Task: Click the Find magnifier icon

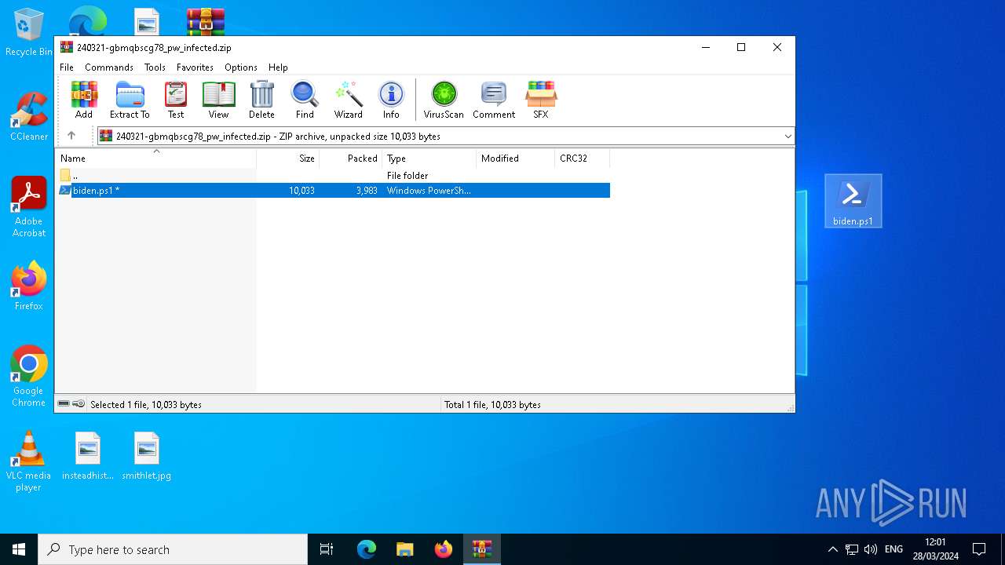Action: click(x=305, y=100)
